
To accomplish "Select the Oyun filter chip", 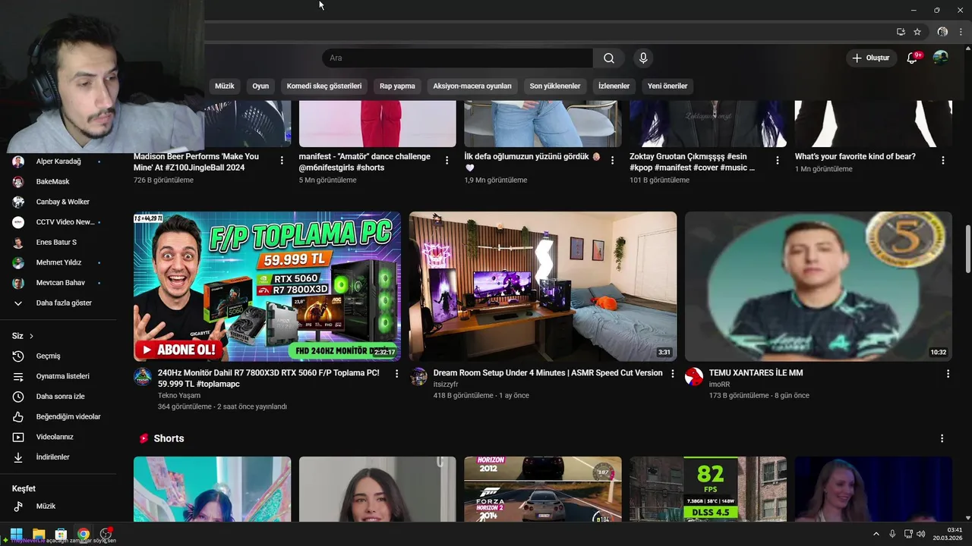I will (260, 86).
